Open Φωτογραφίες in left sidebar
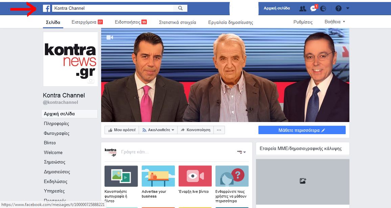Viewport: 391px width, 208px height. point(56,133)
